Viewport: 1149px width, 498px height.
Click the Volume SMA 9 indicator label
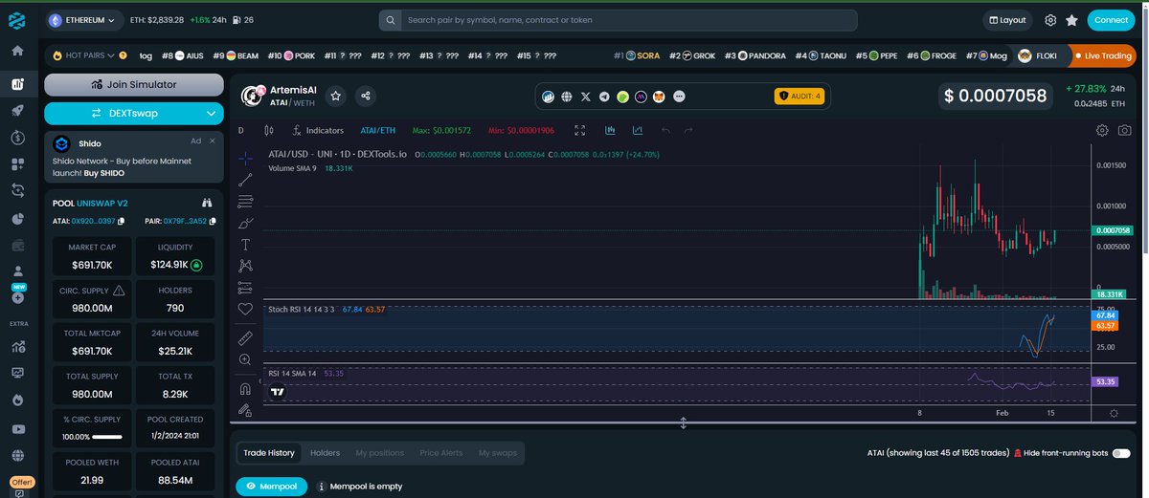(x=295, y=168)
